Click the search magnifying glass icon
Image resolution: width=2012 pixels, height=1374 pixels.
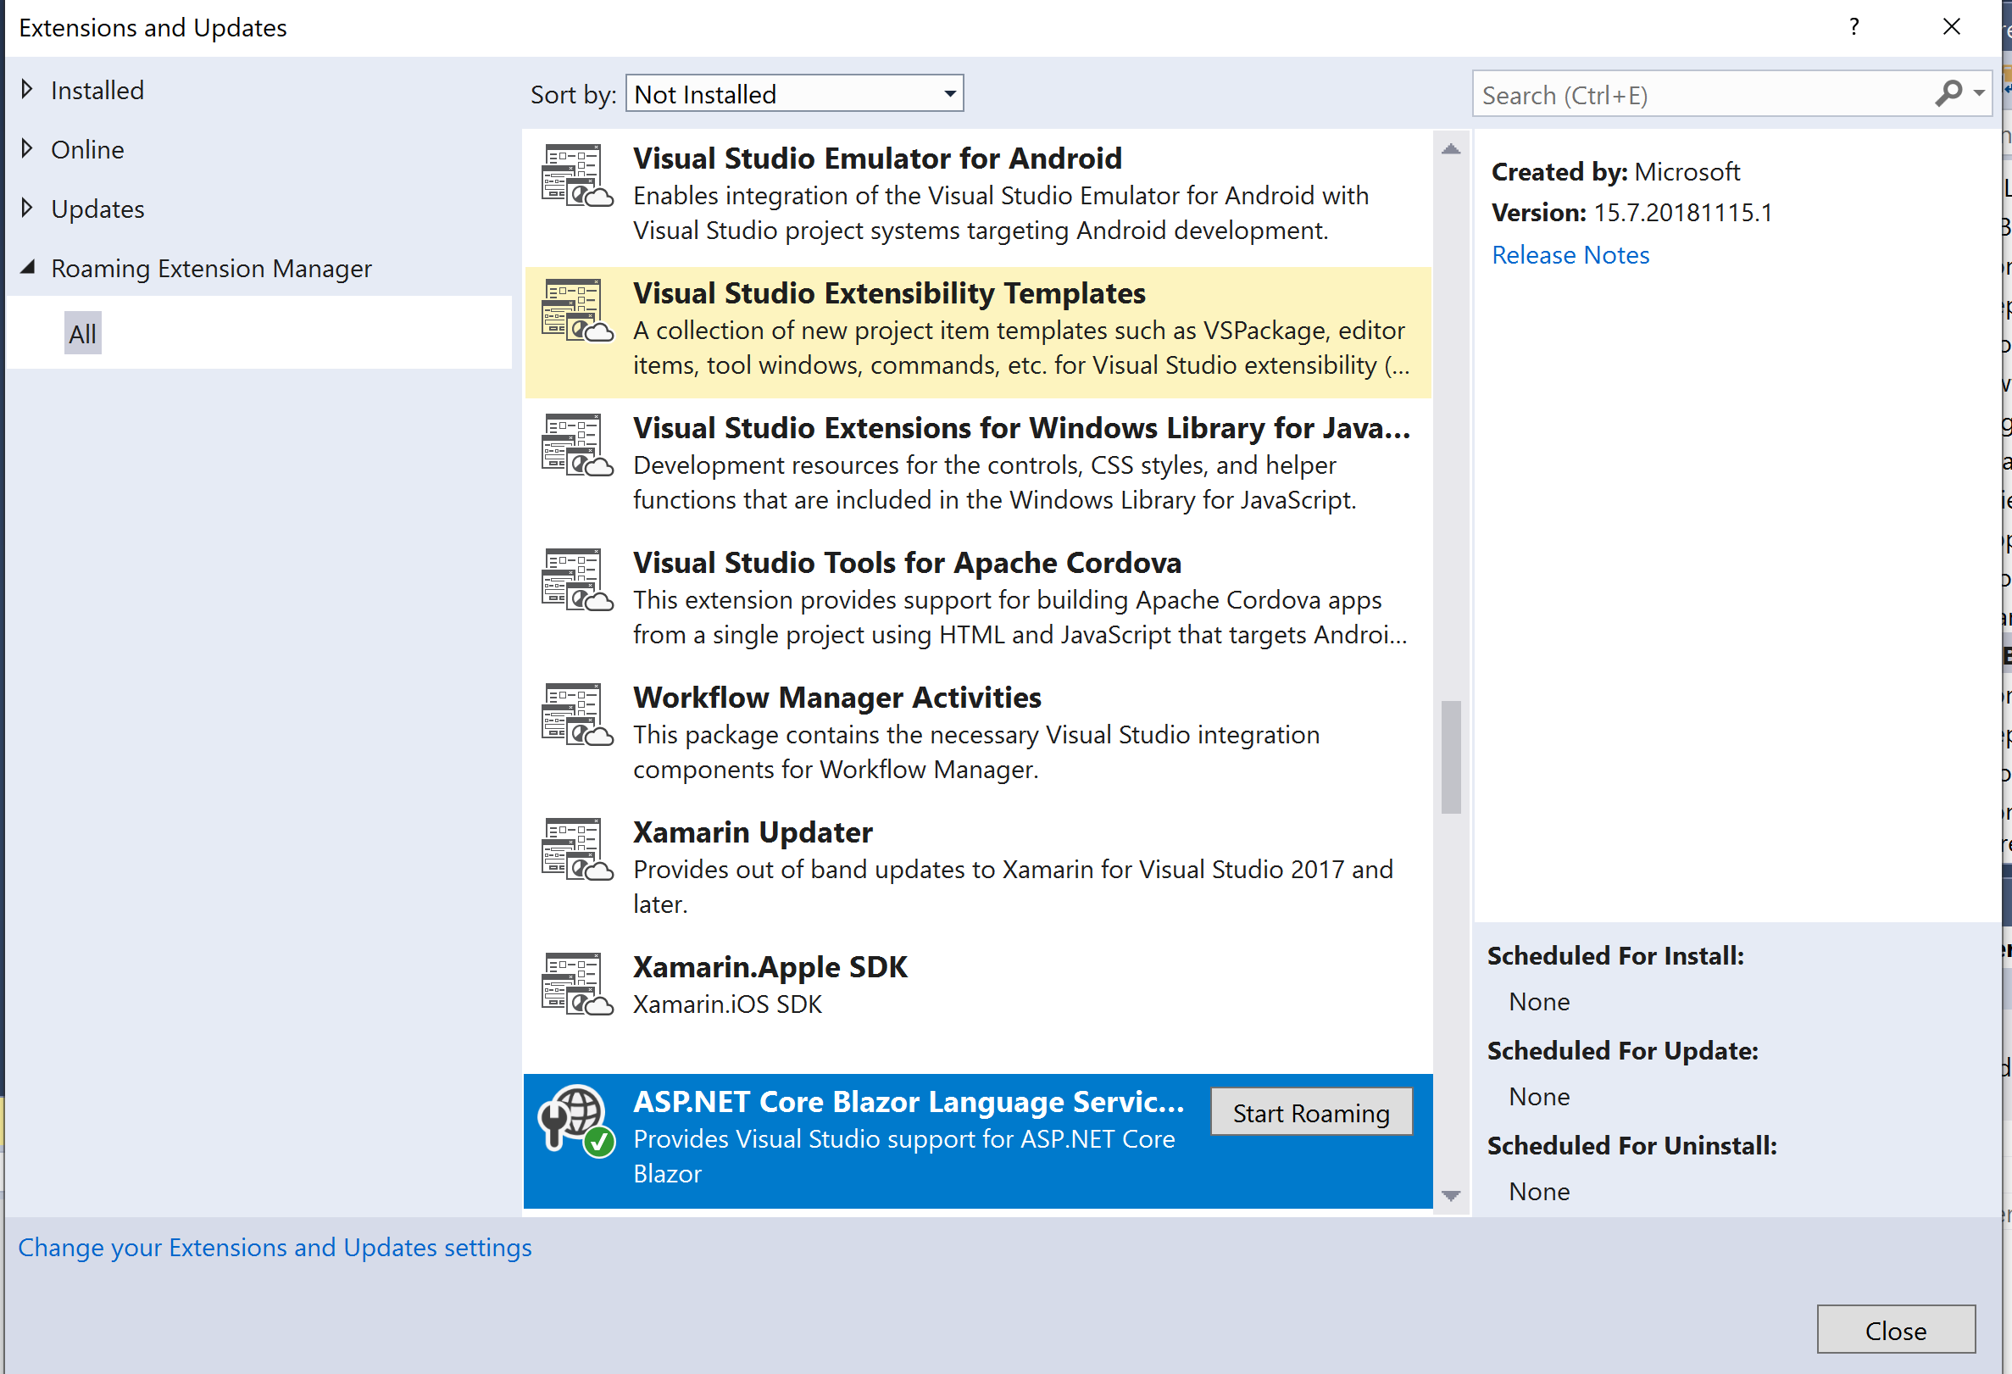click(1948, 92)
